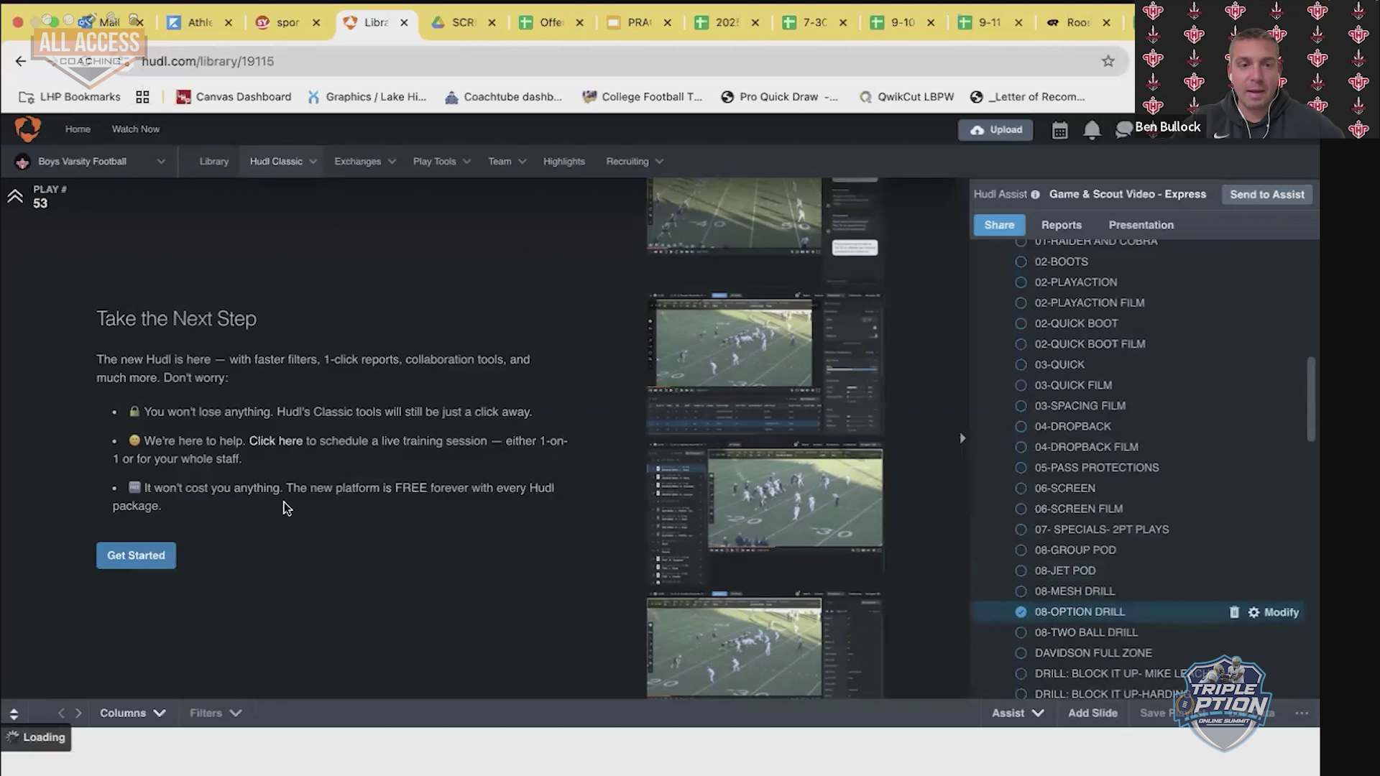This screenshot has width=1380, height=776.
Task: Select the 02-PLAYACTION radio button
Action: click(1021, 282)
